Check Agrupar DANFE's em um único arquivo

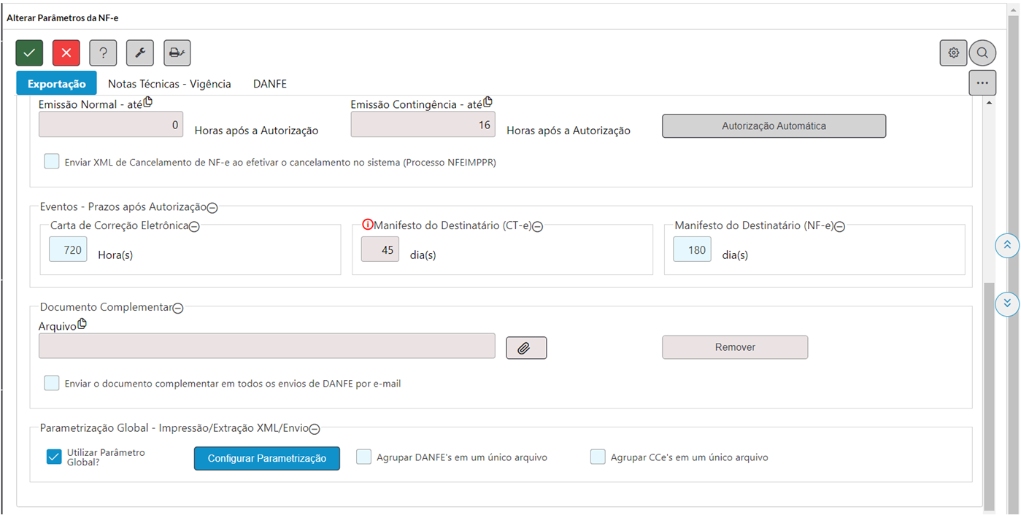click(x=364, y=457)
